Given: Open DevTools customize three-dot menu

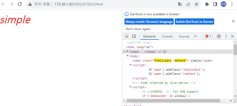Looking at the screenshot, I should (226, 36).
